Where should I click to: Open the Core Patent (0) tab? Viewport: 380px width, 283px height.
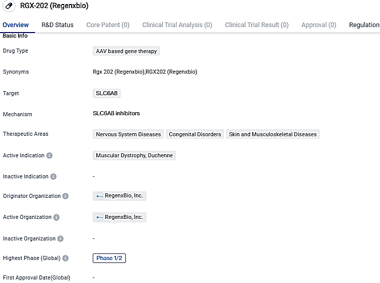point(108,25)
